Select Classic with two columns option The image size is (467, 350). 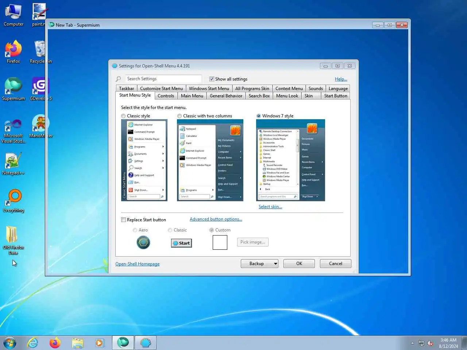point(180,116)
